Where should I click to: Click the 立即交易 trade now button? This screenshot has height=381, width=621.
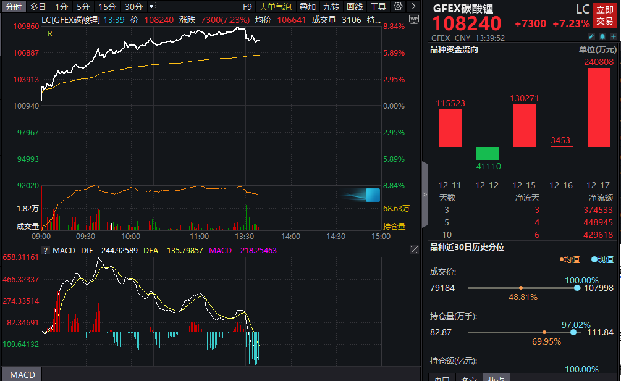tap(605, 15)
